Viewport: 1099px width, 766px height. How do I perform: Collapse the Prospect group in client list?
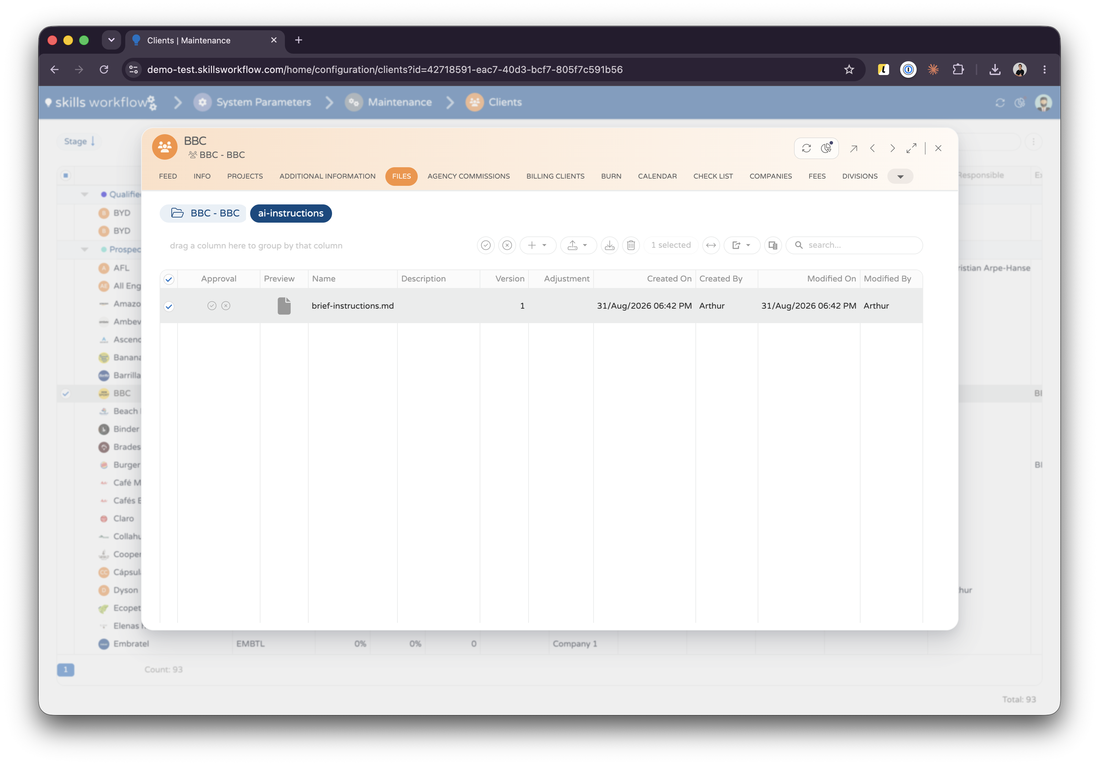tap(85, 249)
